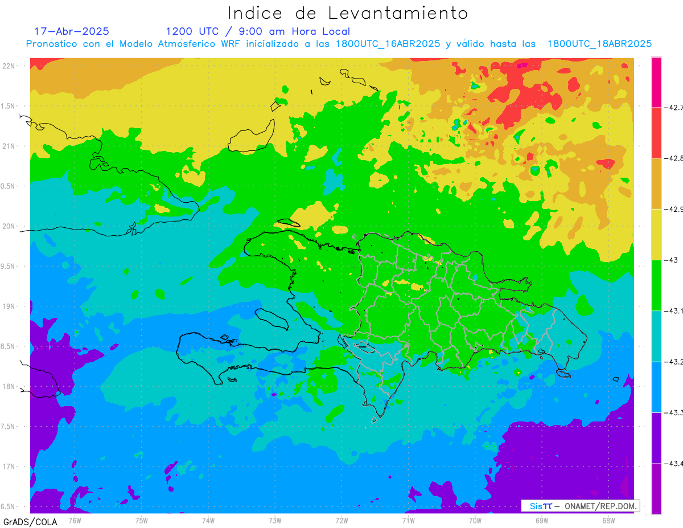Click the title 'Indice de Levantamiento'
The height and width of the screenshot is (528, 683).
coord(348,13)
